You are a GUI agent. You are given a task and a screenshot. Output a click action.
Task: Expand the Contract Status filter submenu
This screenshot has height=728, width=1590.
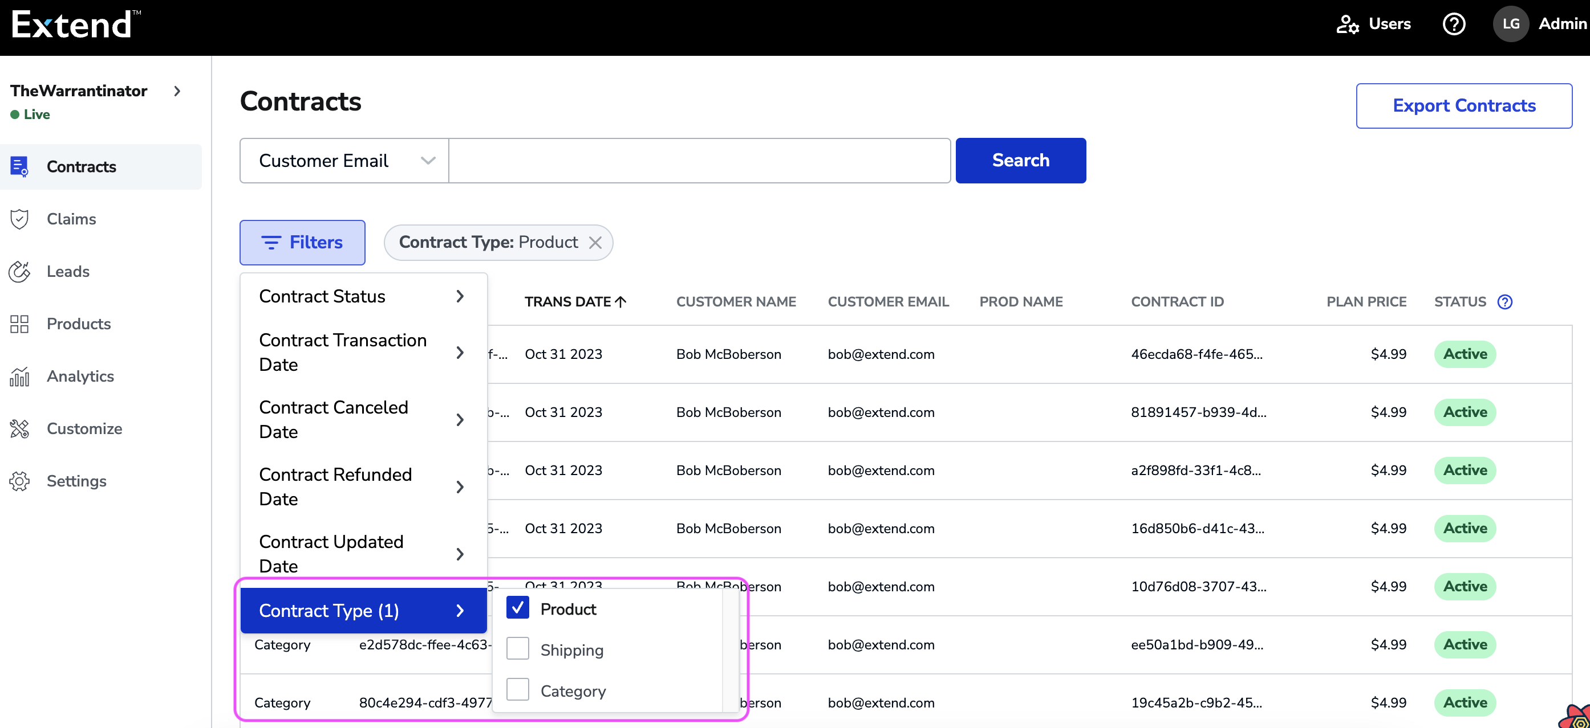click(363, 297)
